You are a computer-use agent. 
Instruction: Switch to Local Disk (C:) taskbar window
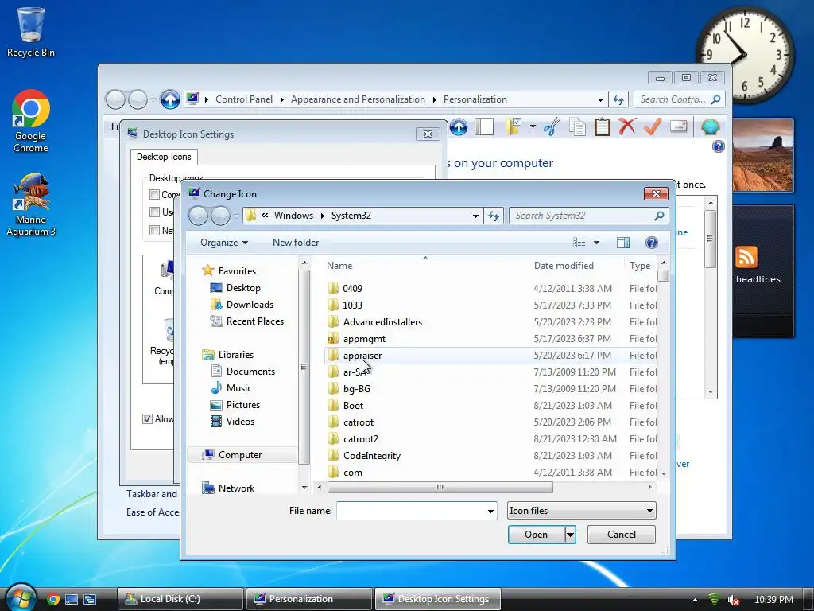pyautogui.click(x=180, y=599)
